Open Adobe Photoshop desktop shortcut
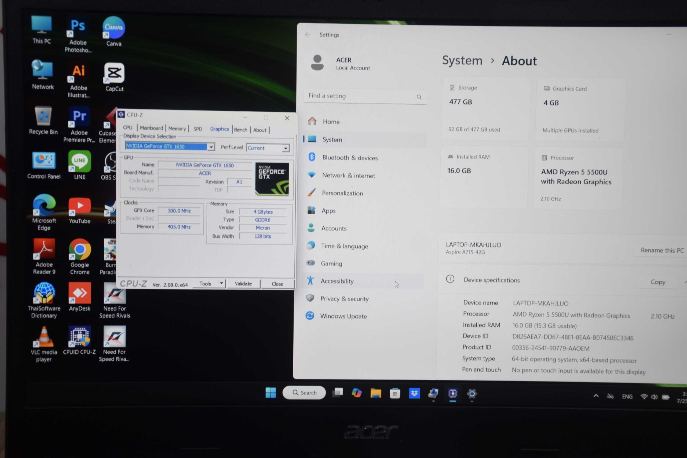 (78, 35)
